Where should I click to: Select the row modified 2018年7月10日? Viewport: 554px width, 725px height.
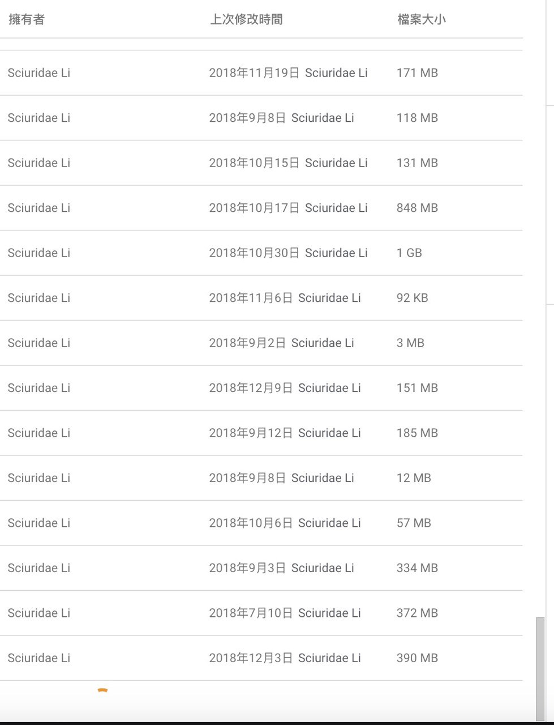[x=261, y=613]
